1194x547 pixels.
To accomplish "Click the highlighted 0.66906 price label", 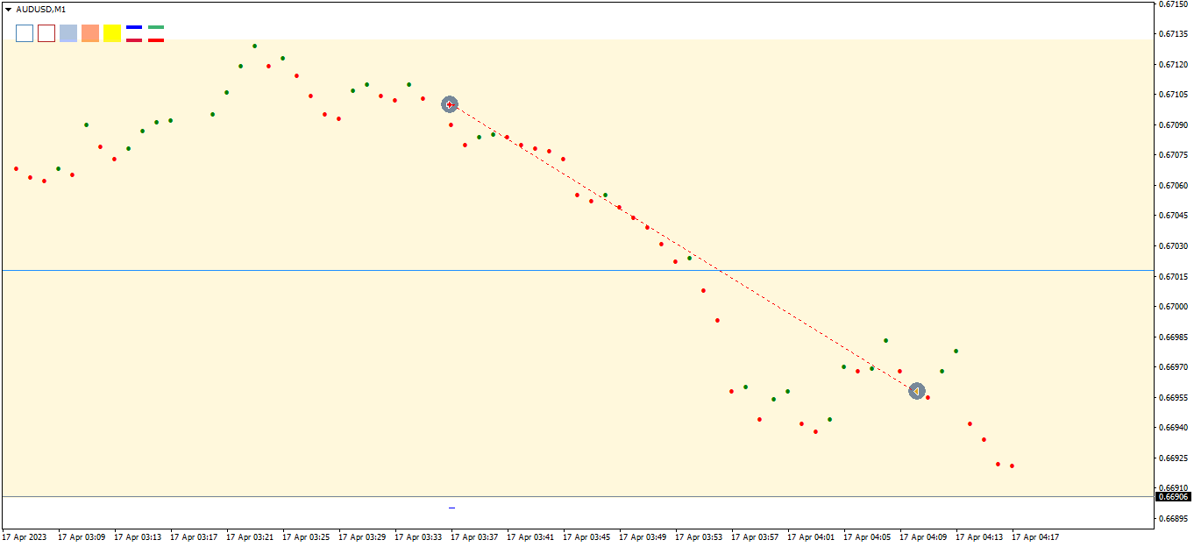I will pyautogui.click(x=1173, y=496).
